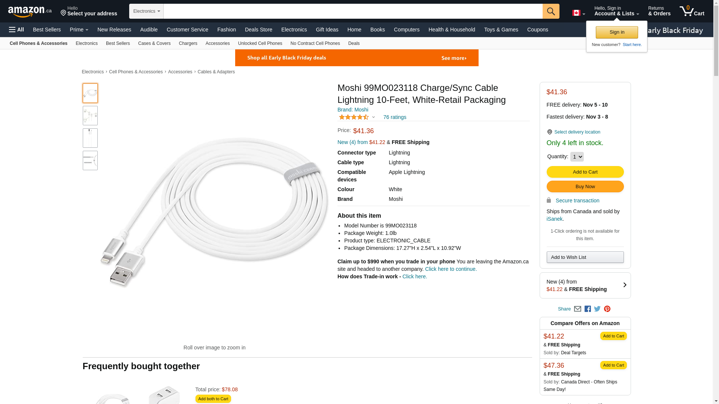This screenshot has width=719, height=404.
Task: Share on Facebook icon
Action: point(588,309)
